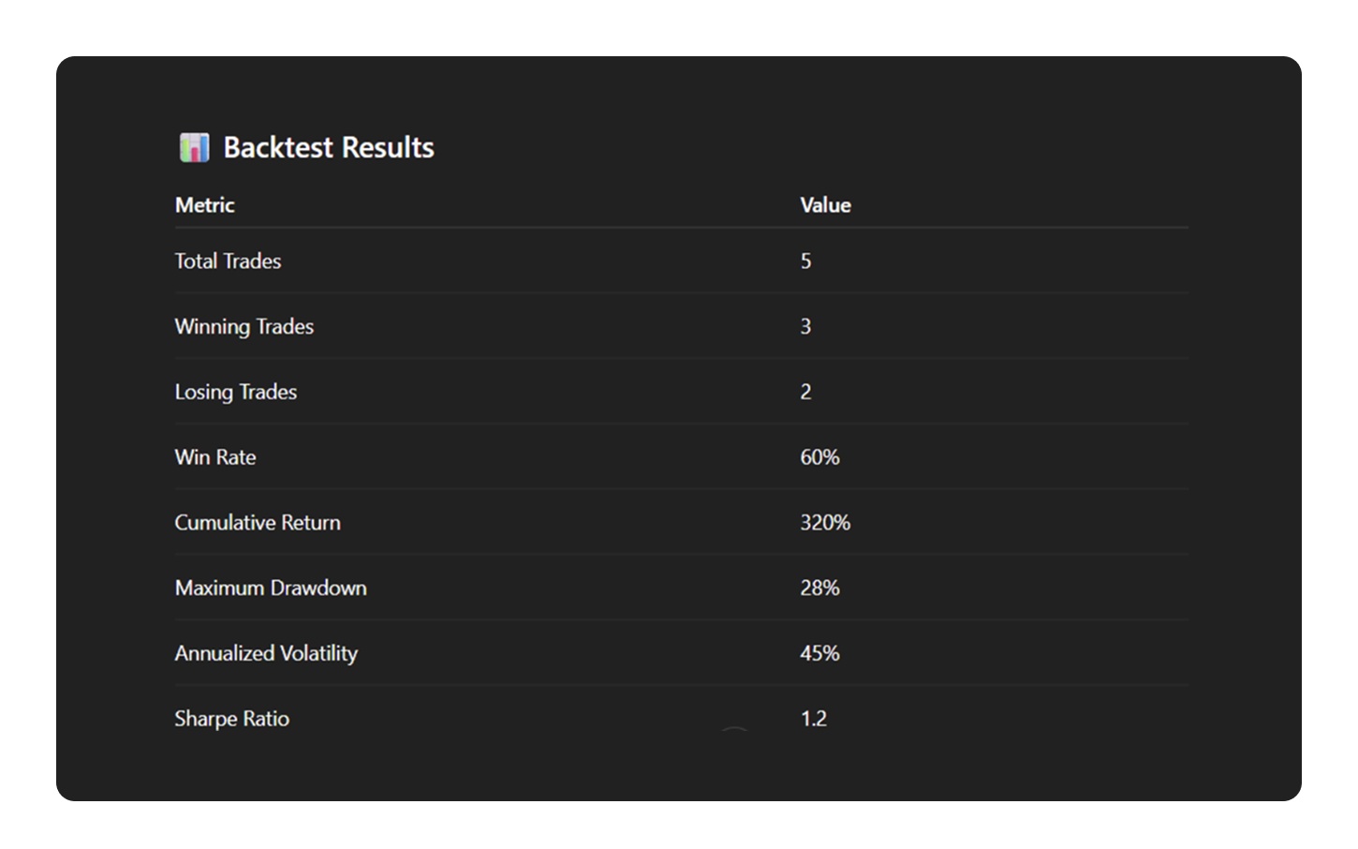Select the Losing Trades value 2

point(806,393)
